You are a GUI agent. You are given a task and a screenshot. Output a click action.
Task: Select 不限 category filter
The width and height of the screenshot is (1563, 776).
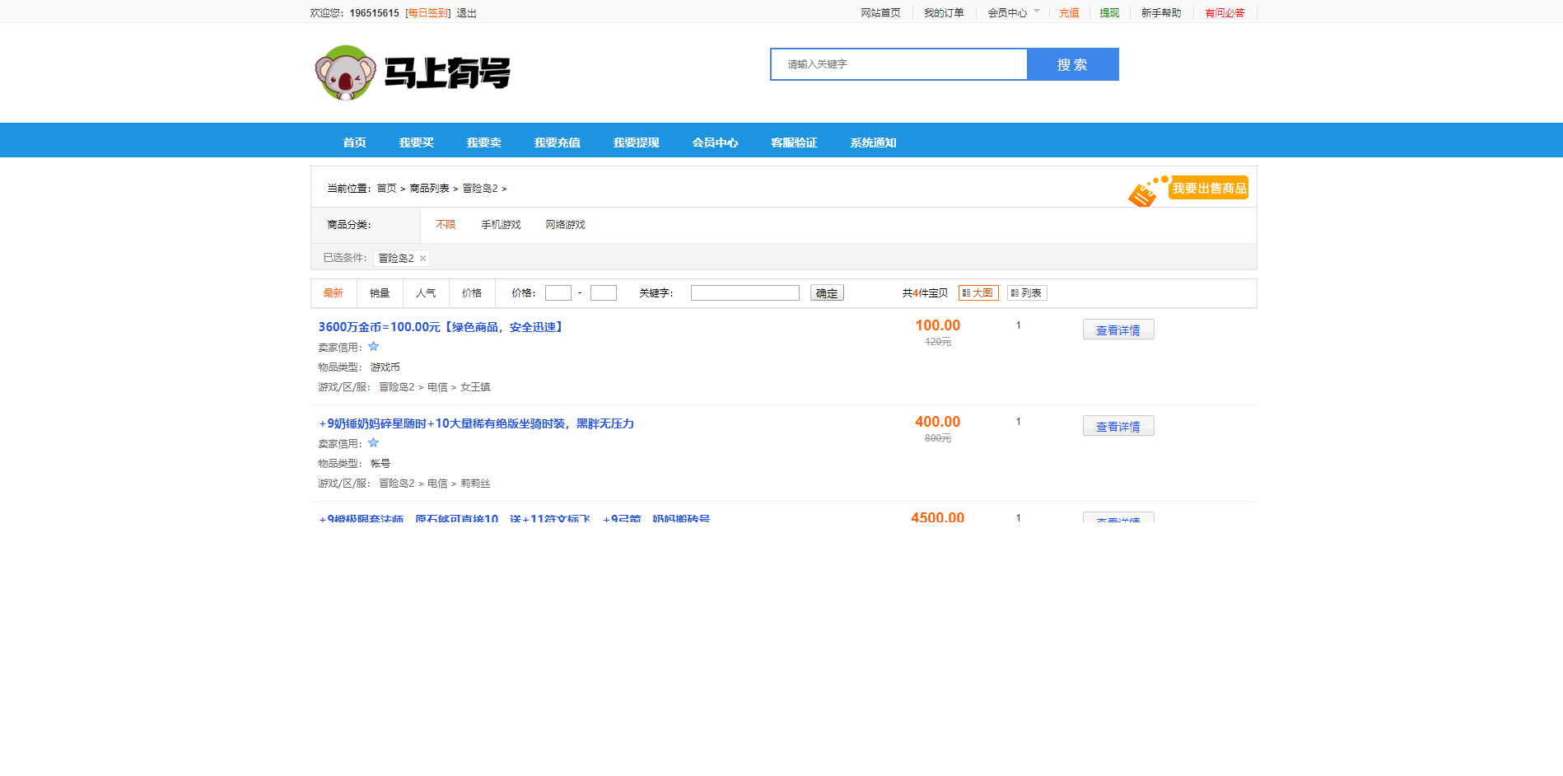point(445,224)
